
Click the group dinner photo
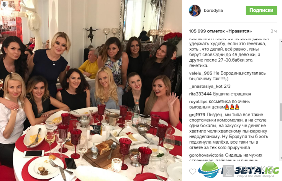(x=91, y=90)
